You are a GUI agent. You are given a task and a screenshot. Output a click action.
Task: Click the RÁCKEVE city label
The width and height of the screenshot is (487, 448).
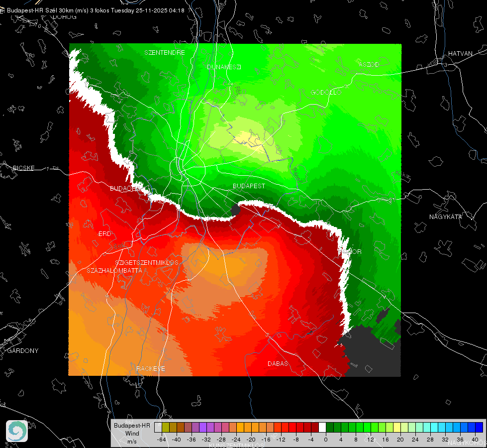(x=151, y=369)
